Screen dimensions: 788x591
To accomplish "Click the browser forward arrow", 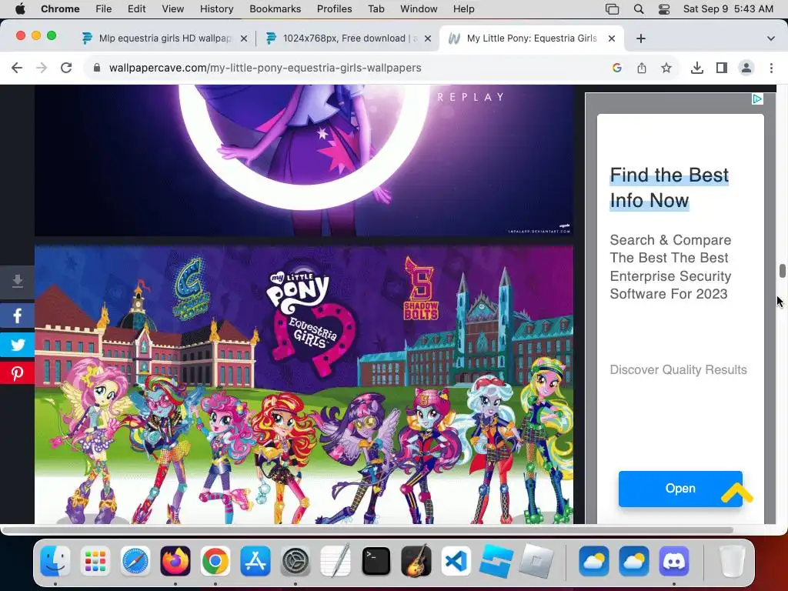I will coord(42,68).
